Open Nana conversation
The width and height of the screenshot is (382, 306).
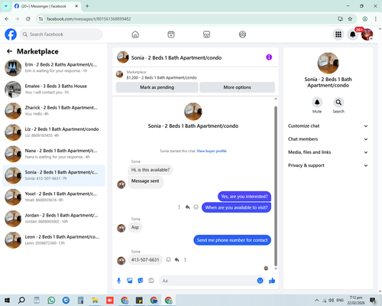click(53, 154)
